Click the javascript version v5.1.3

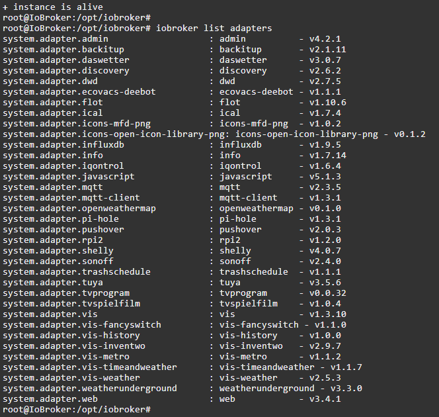[325, 177]
